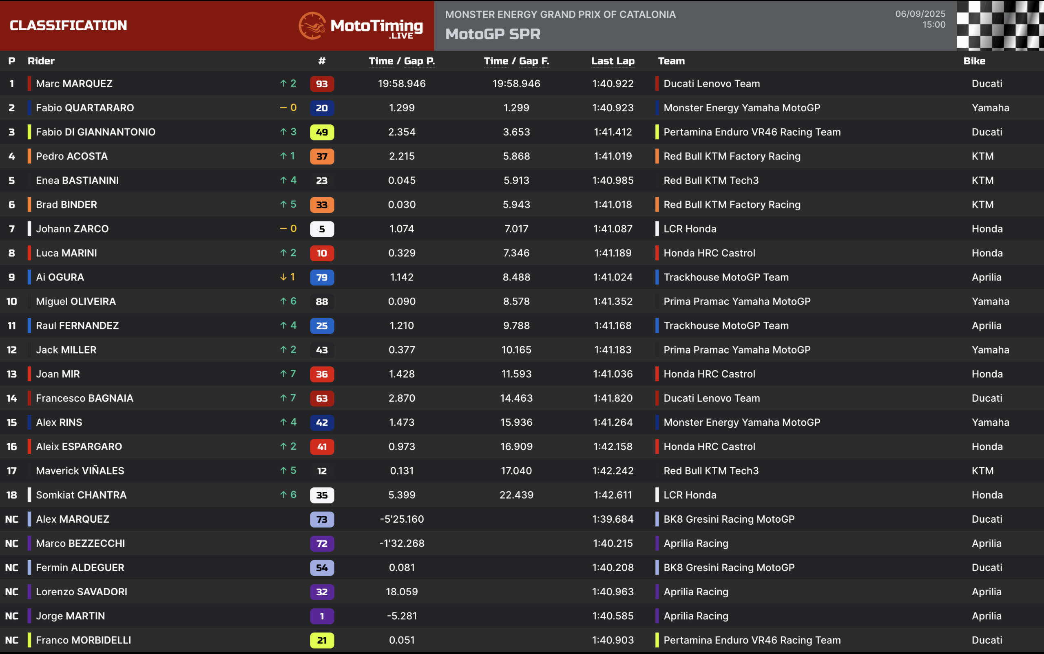Click number badge 10 for Luca Marini

pyautogui.click(x=322, y=254)
